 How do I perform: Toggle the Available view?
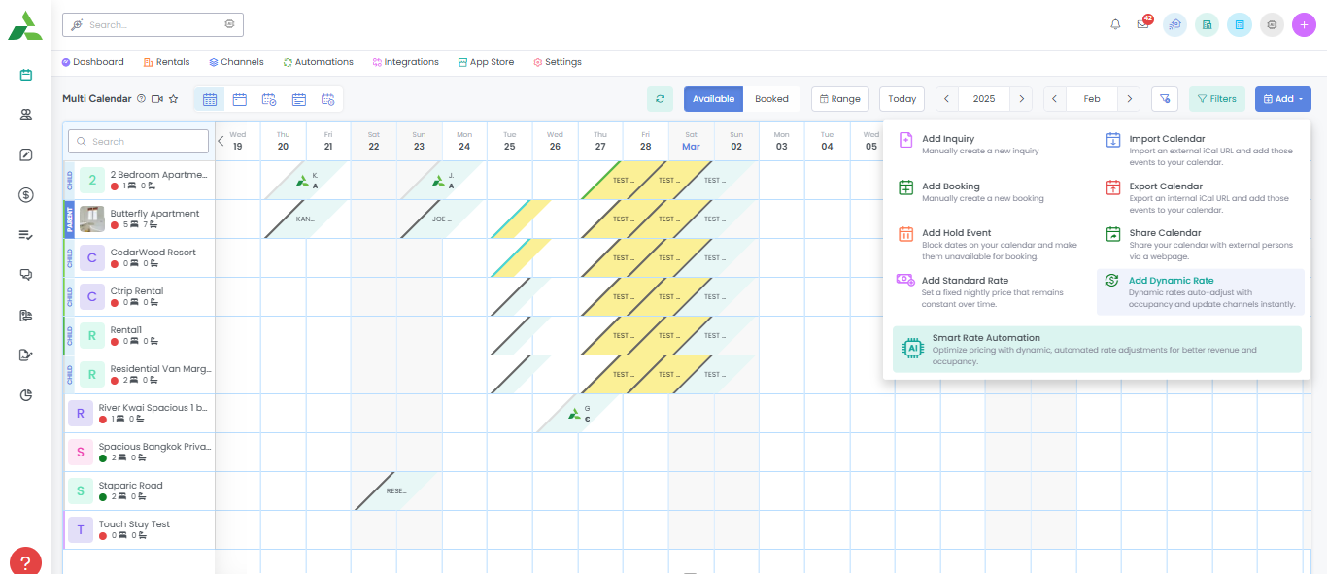point(713,99)
